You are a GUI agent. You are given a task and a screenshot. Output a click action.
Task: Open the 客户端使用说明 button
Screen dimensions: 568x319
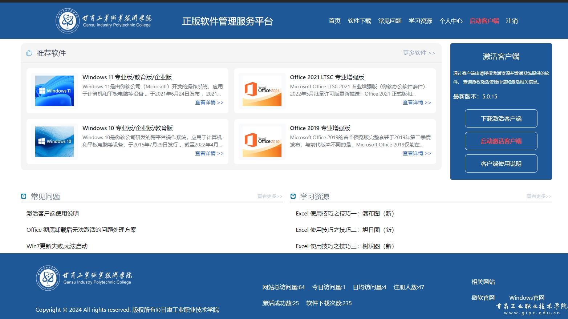coord(501,163)
